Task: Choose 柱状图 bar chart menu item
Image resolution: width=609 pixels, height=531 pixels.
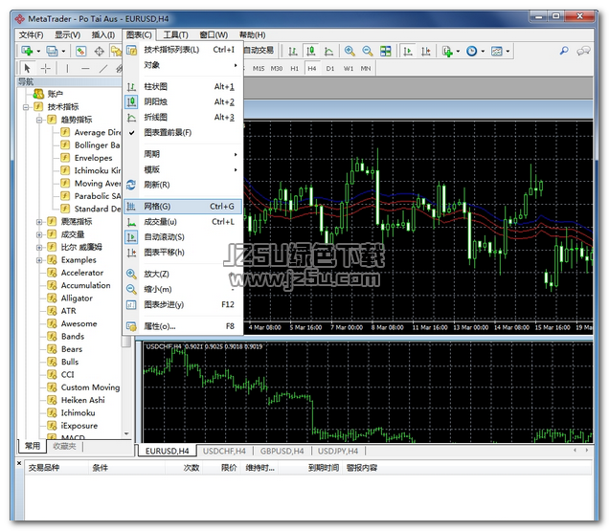Action: 183,86
